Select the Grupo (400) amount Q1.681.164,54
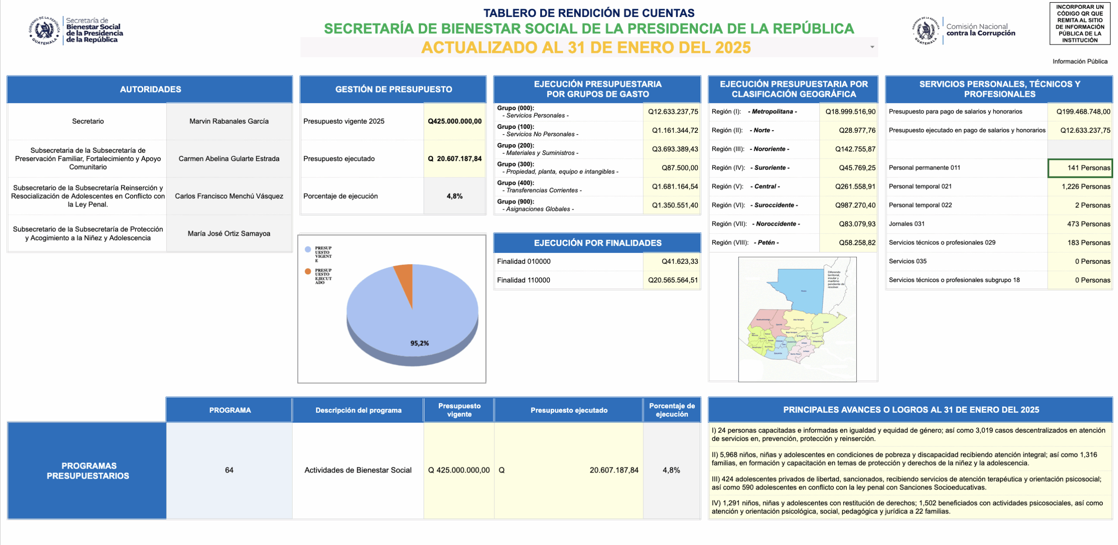The height and width of the screenshot is (545, 1118). pos(672,187)
